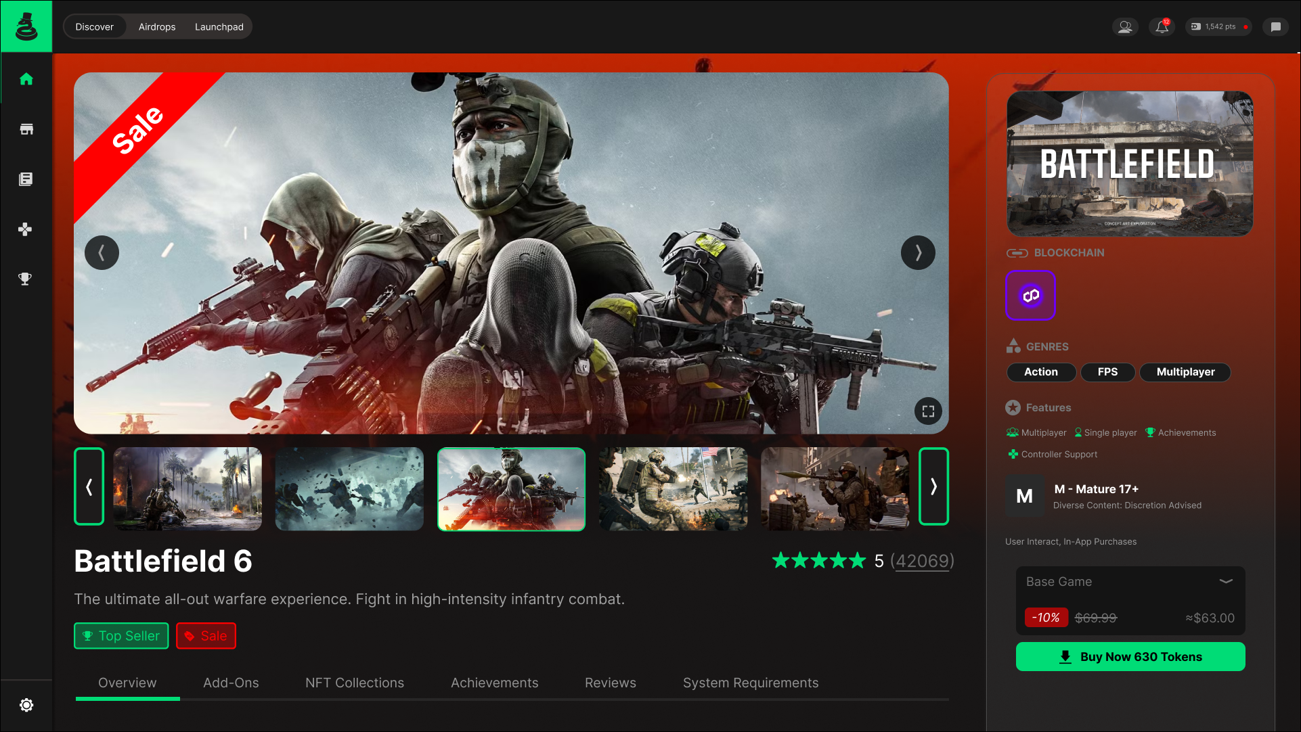Open the home icon in sidebar

pos(26,79)
